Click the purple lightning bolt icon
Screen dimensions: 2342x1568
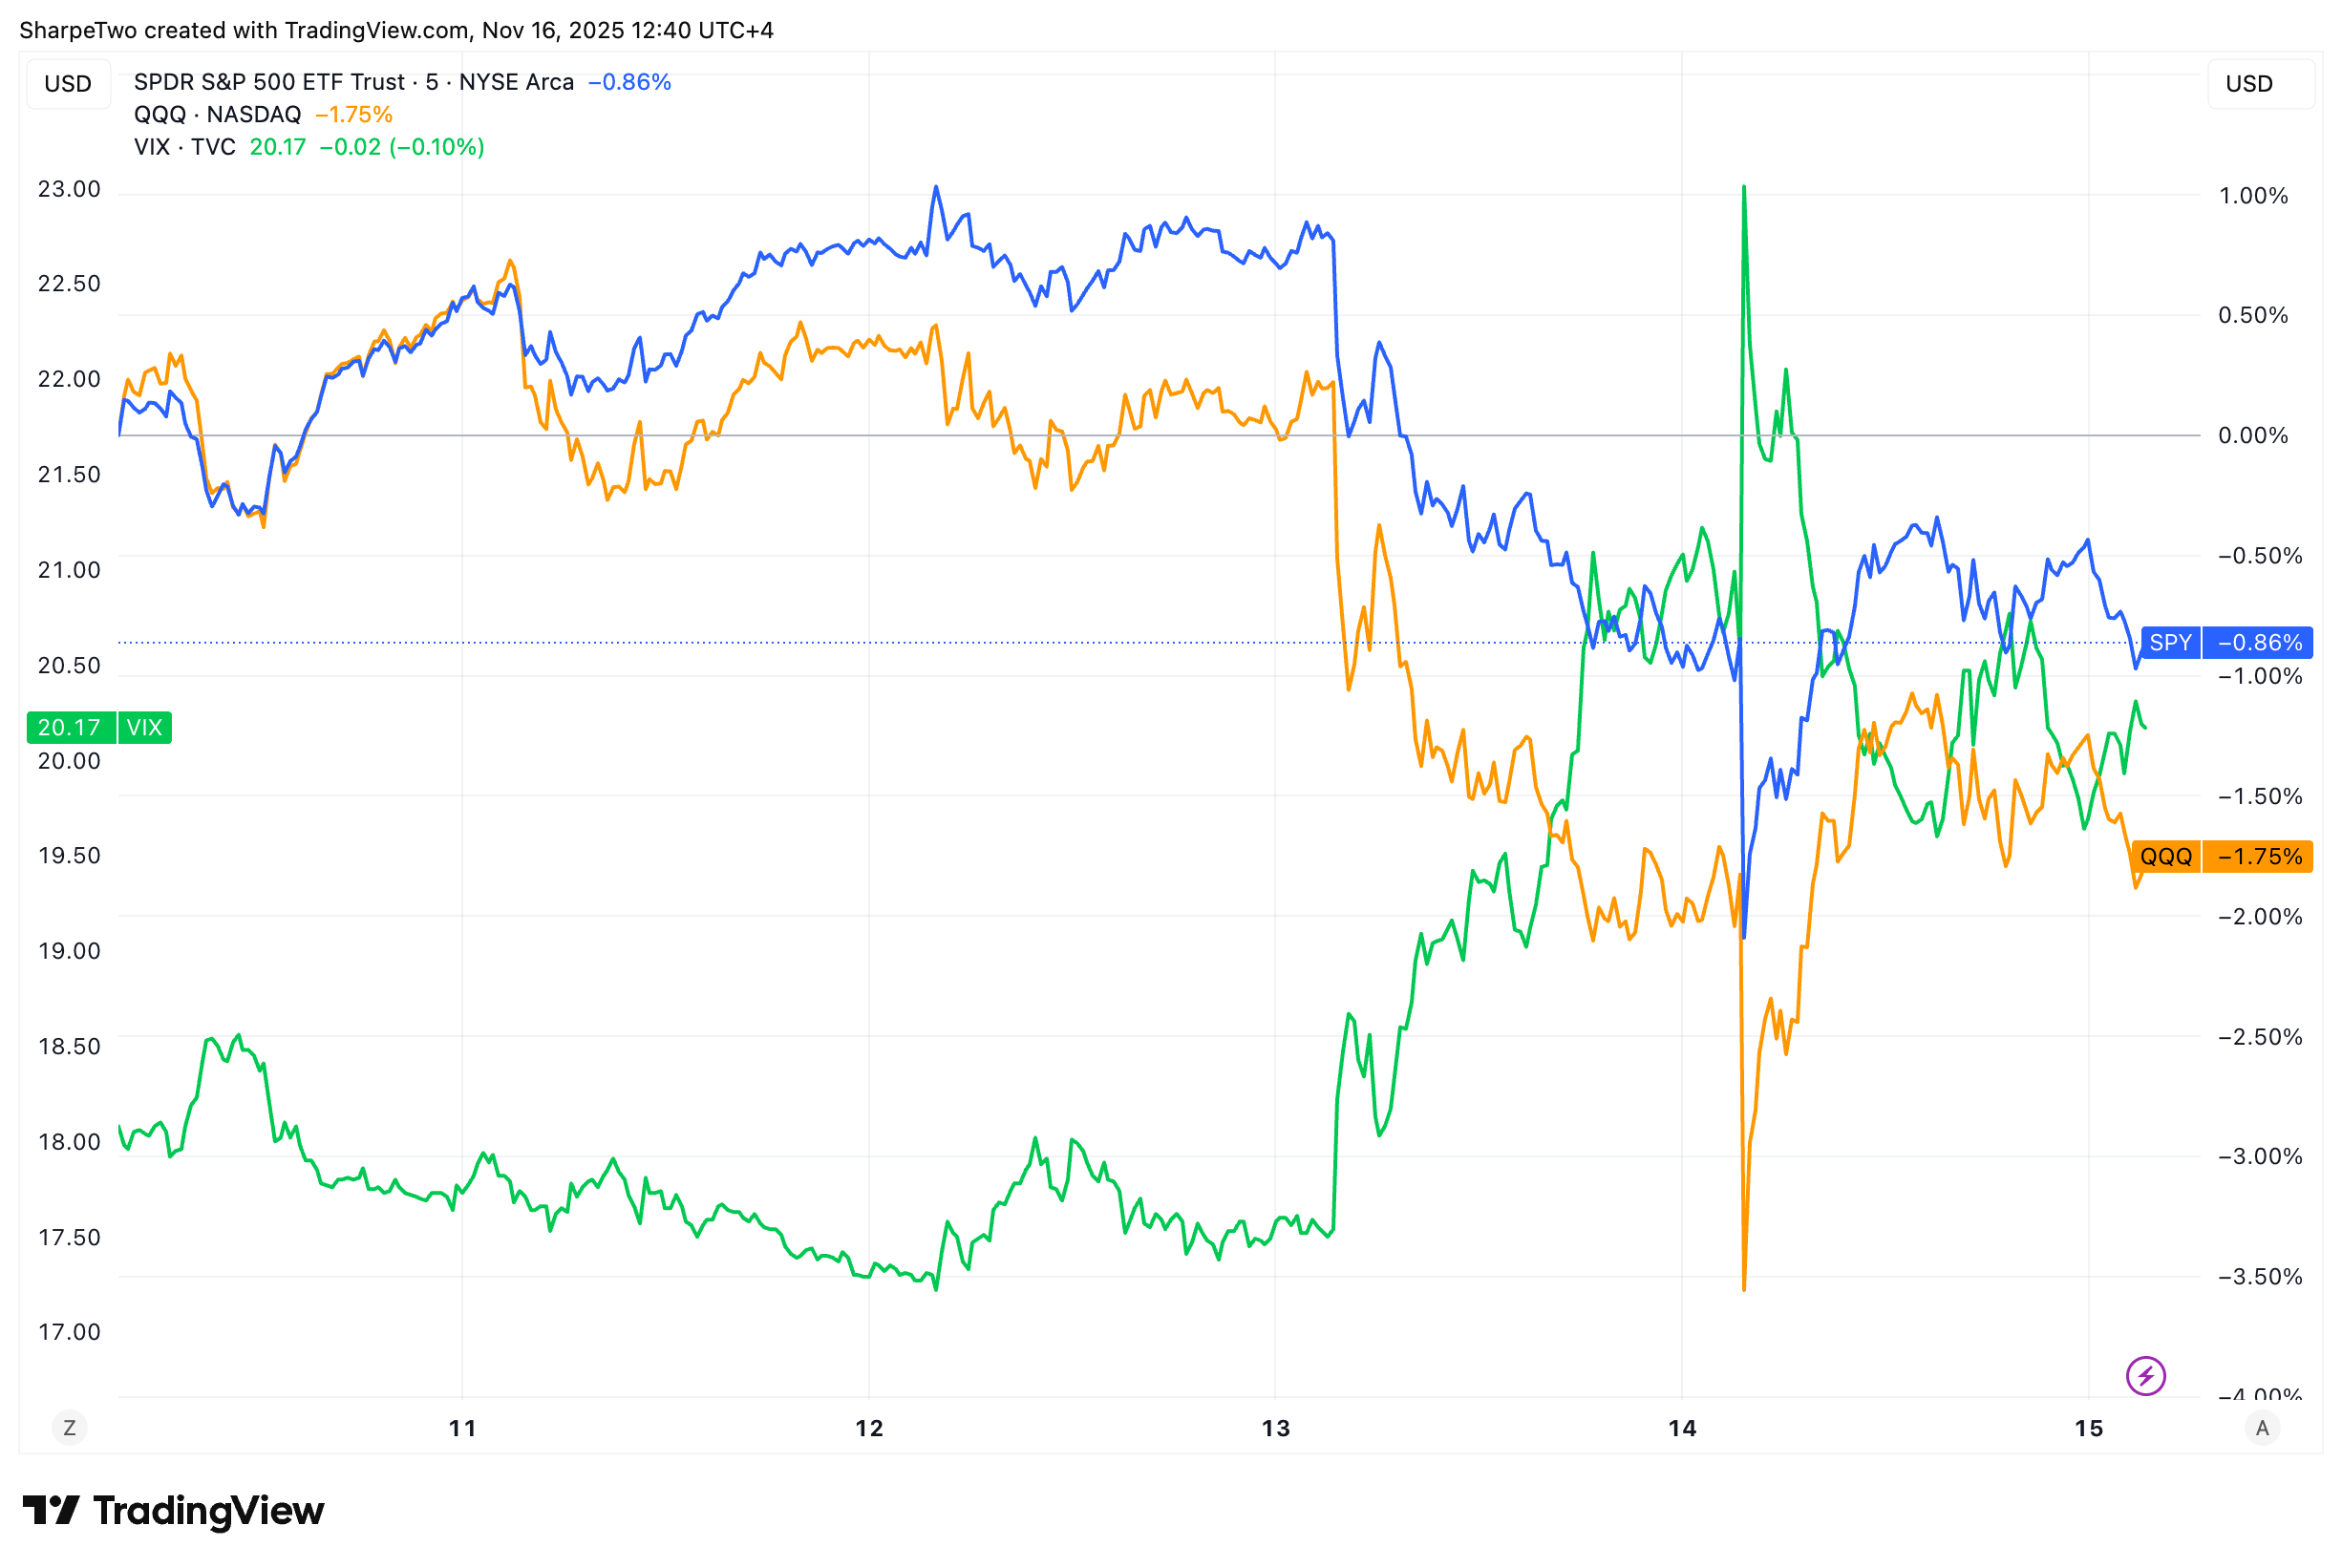click(2145, 1376)
